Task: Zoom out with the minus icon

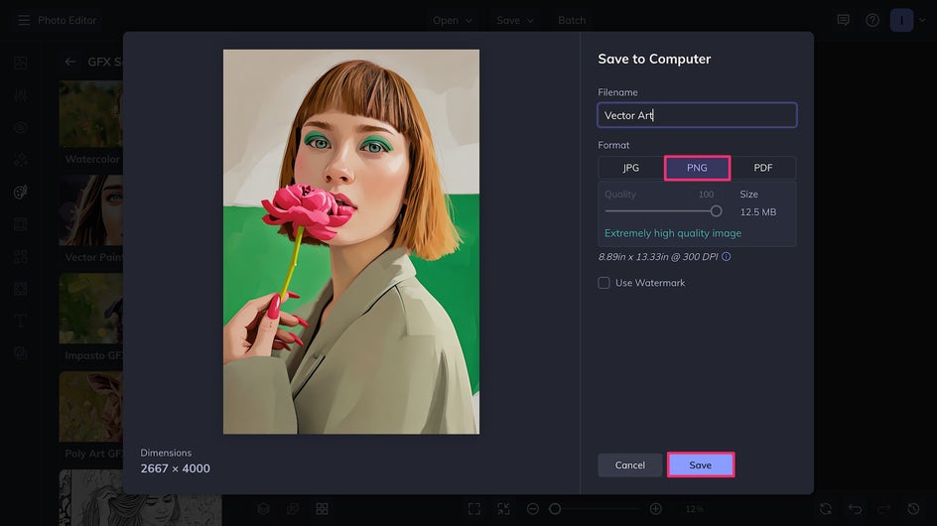Action: 533,509
